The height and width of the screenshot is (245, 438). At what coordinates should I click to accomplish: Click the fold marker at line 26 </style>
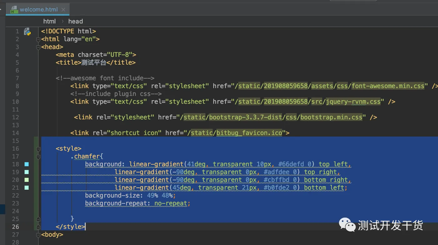pyautogui.click(x=38, y=227)
